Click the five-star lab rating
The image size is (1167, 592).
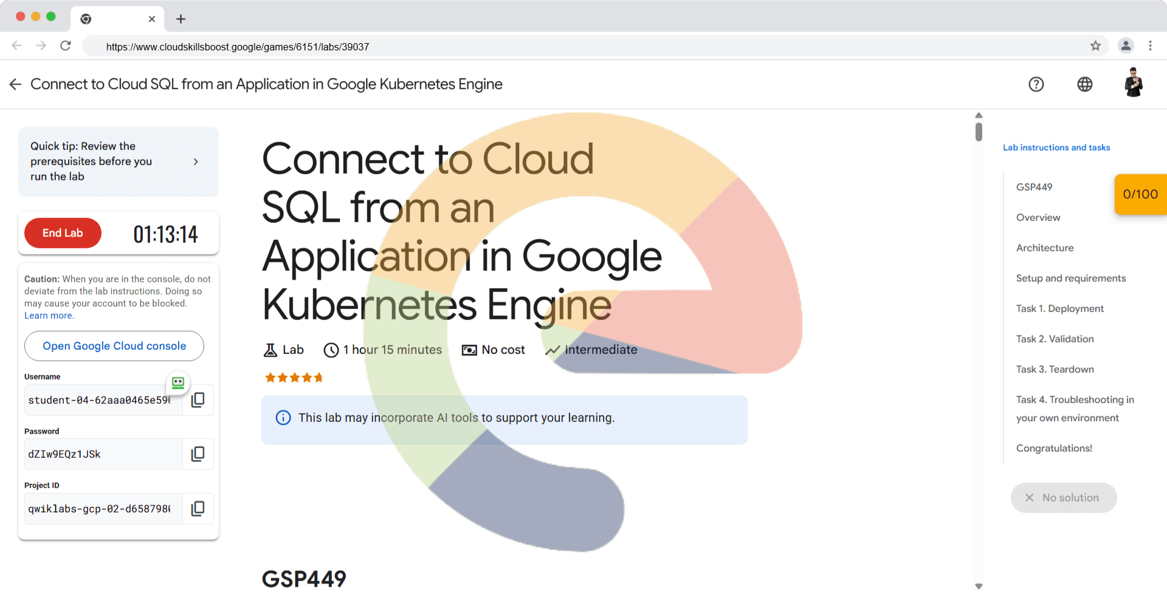coord(294,378)
